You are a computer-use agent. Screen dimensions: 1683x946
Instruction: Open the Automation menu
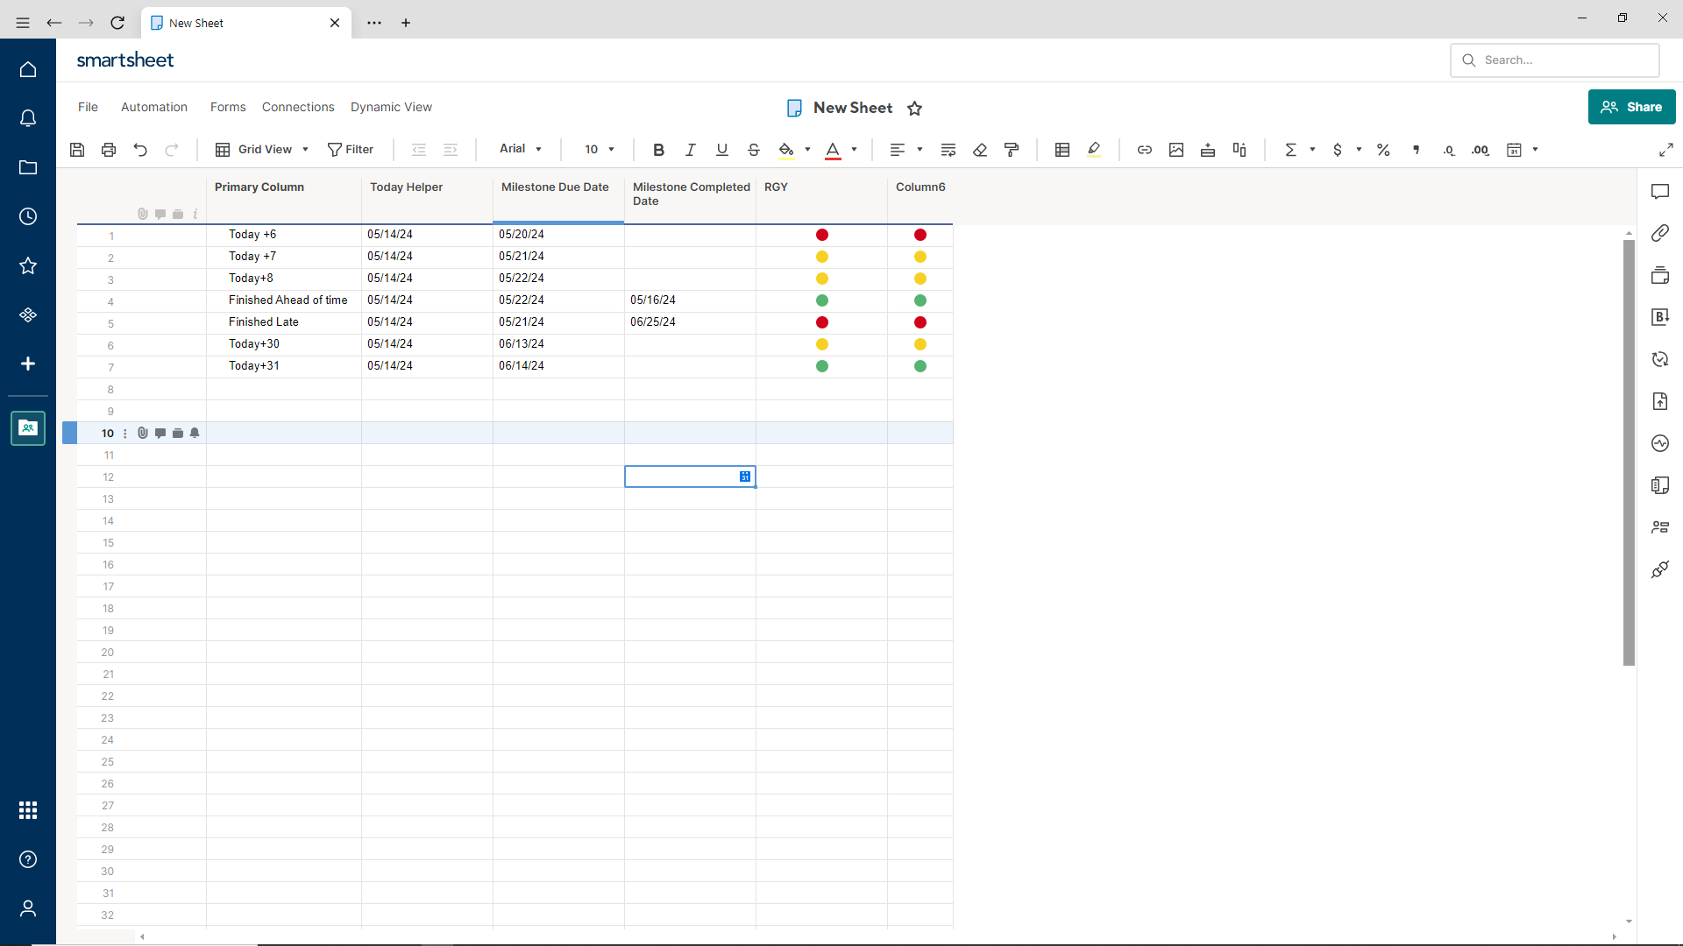(x=154, y=107)
